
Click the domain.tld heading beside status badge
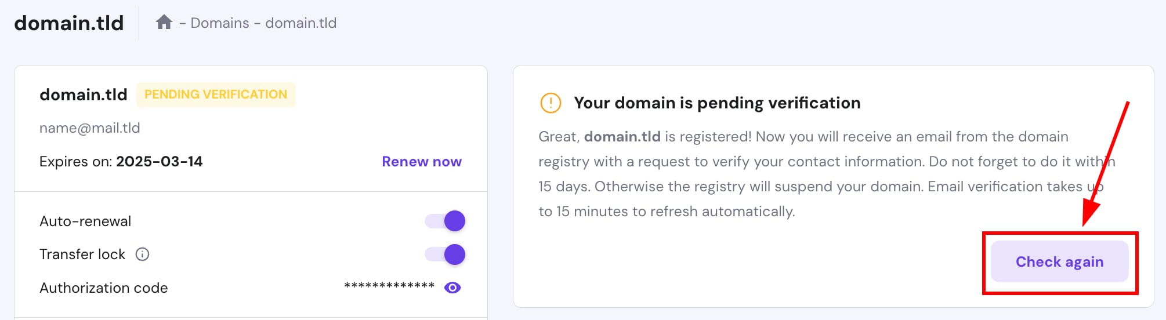tap(84, 94)
